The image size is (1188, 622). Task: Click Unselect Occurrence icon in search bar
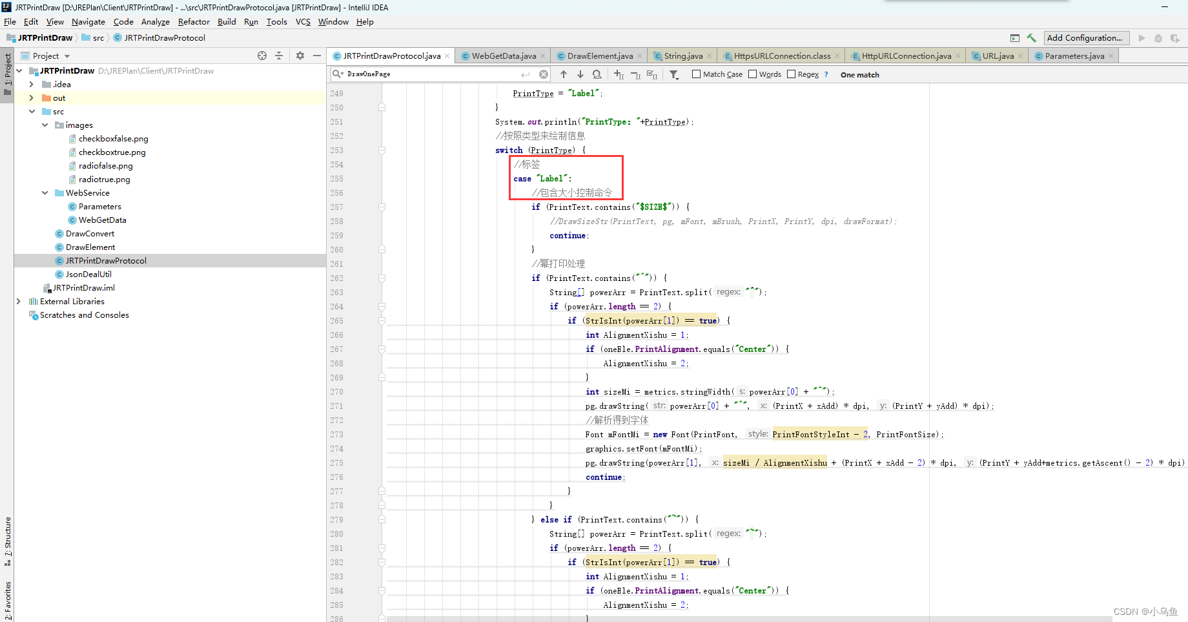(x=635, y=74)
